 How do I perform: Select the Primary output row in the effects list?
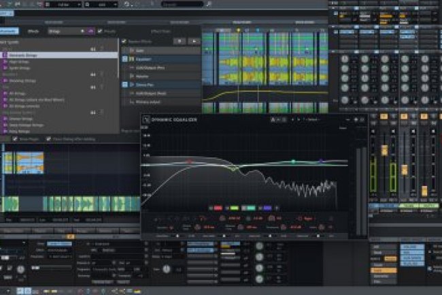coord(161,102)
